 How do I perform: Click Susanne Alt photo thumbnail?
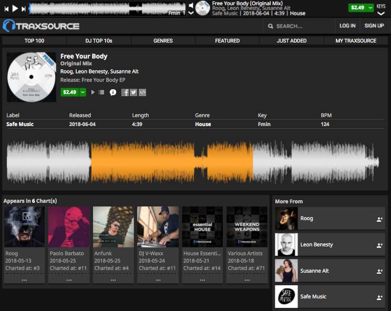[286, 271]
